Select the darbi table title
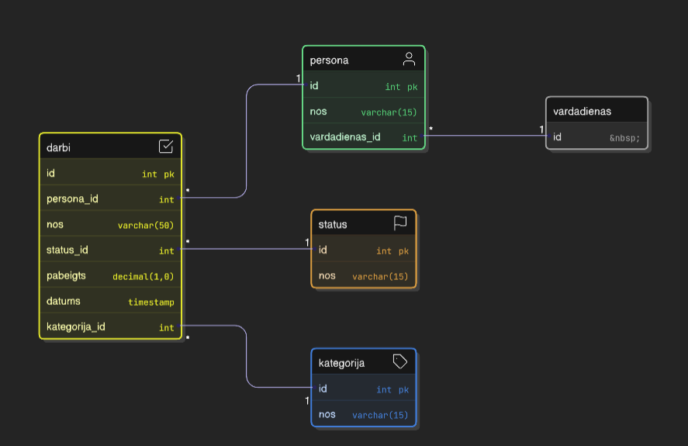 (59, 147)
